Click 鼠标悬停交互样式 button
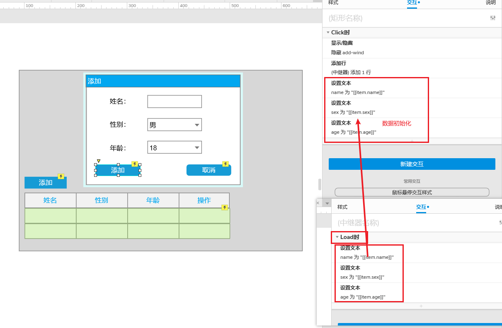 click(x=412, y=192)
